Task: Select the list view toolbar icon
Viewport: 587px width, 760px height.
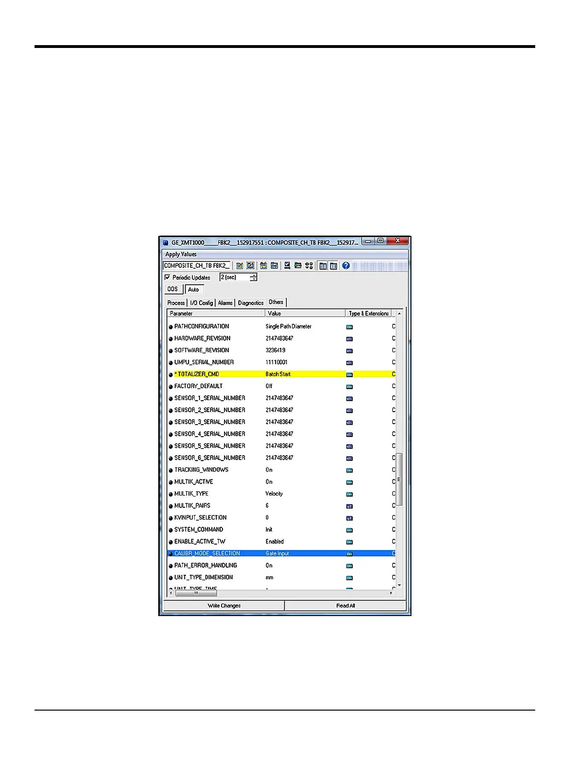Action: 323,266
